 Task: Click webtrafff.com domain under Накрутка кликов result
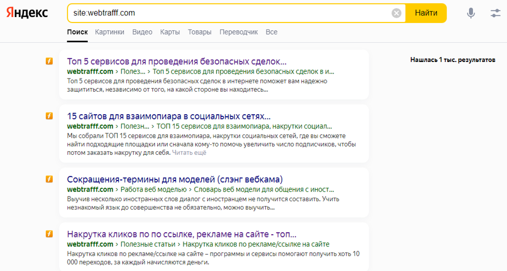90,244
